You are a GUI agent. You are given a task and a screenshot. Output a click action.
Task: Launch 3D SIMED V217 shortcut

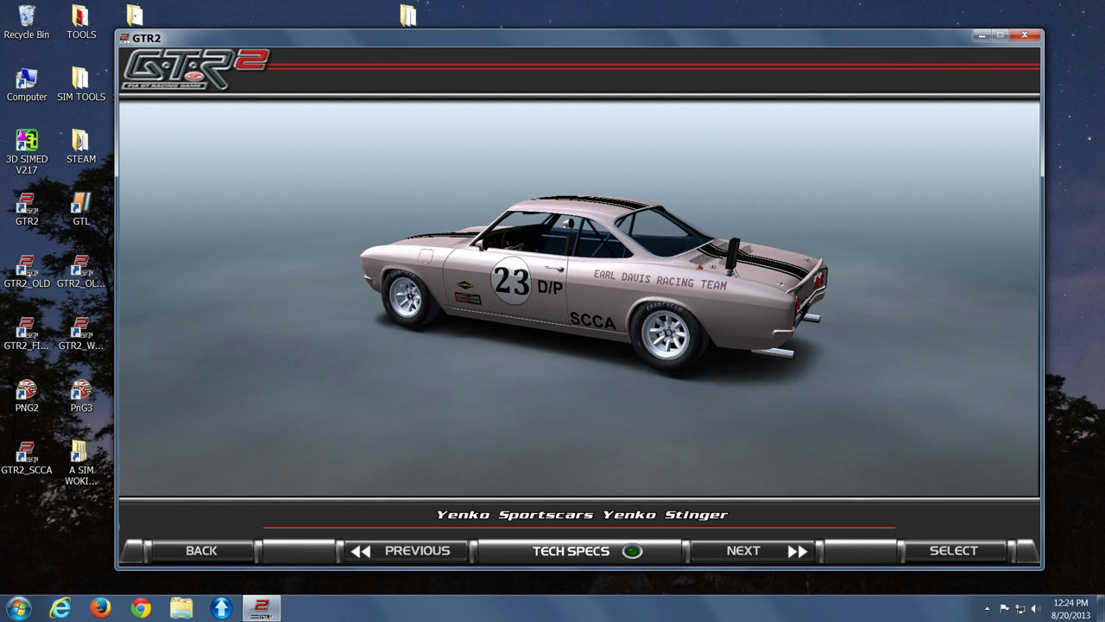pos(27,152)
